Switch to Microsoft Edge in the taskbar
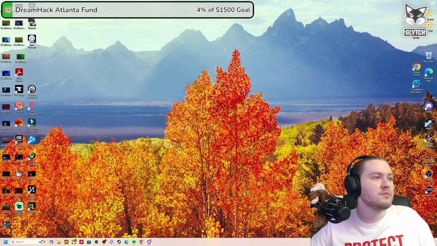437x246 pixels. pos(126,242)
